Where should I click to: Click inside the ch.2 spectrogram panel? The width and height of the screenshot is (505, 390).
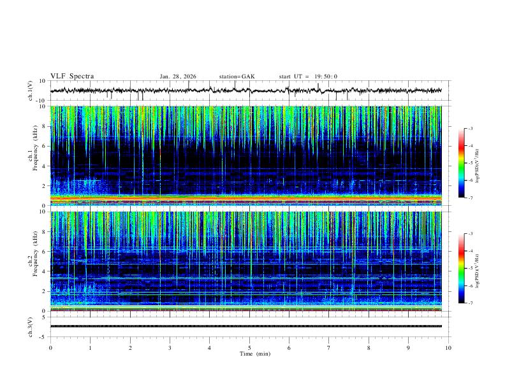[x=246, y=261]
